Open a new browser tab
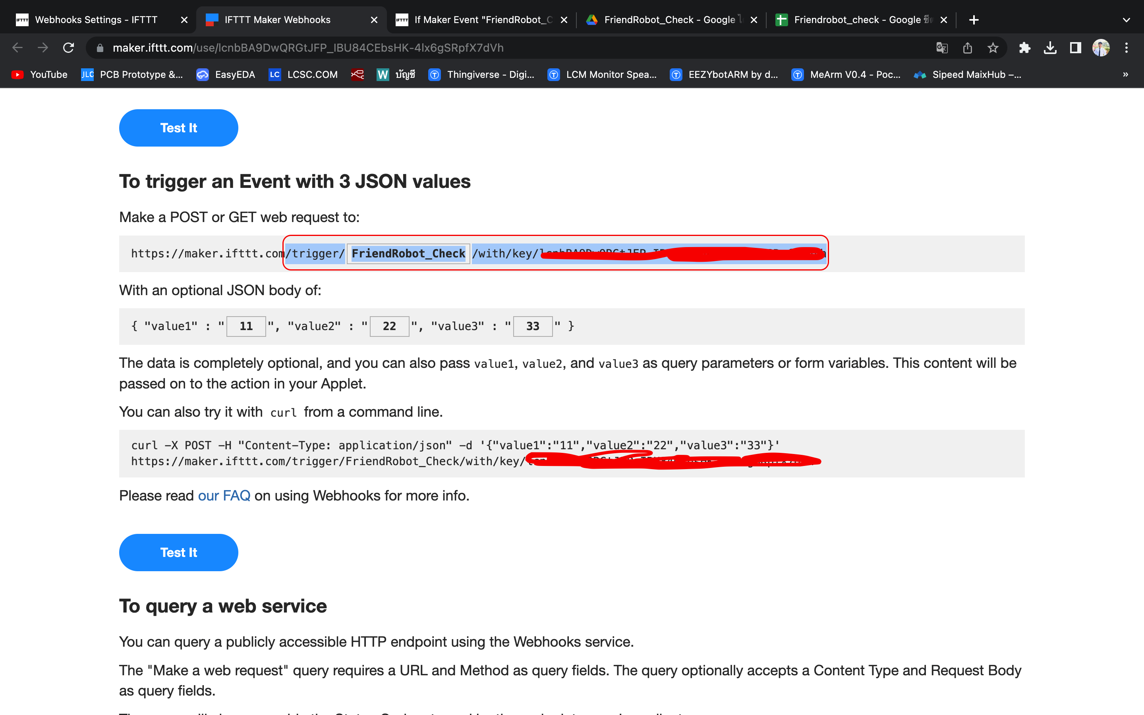Image resolution: width=1144 pixels, height=715 pixels. point(974,20)
